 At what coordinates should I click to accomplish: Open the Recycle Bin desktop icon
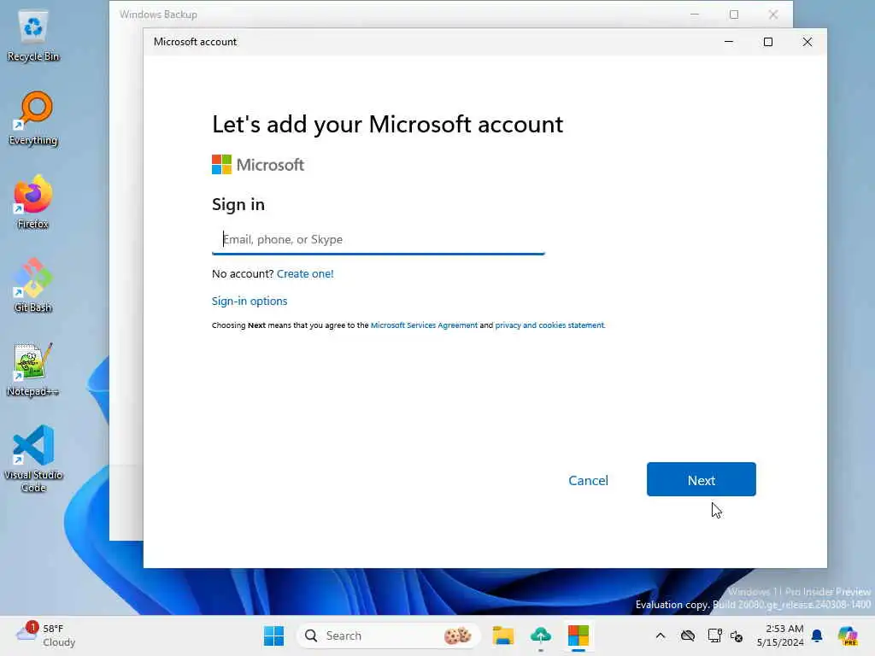tap(33, 36)
